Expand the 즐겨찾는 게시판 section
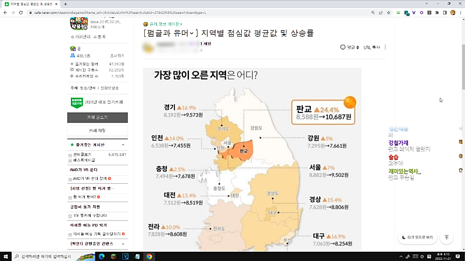This screenshot has width=465, height=261. (123, 144)
